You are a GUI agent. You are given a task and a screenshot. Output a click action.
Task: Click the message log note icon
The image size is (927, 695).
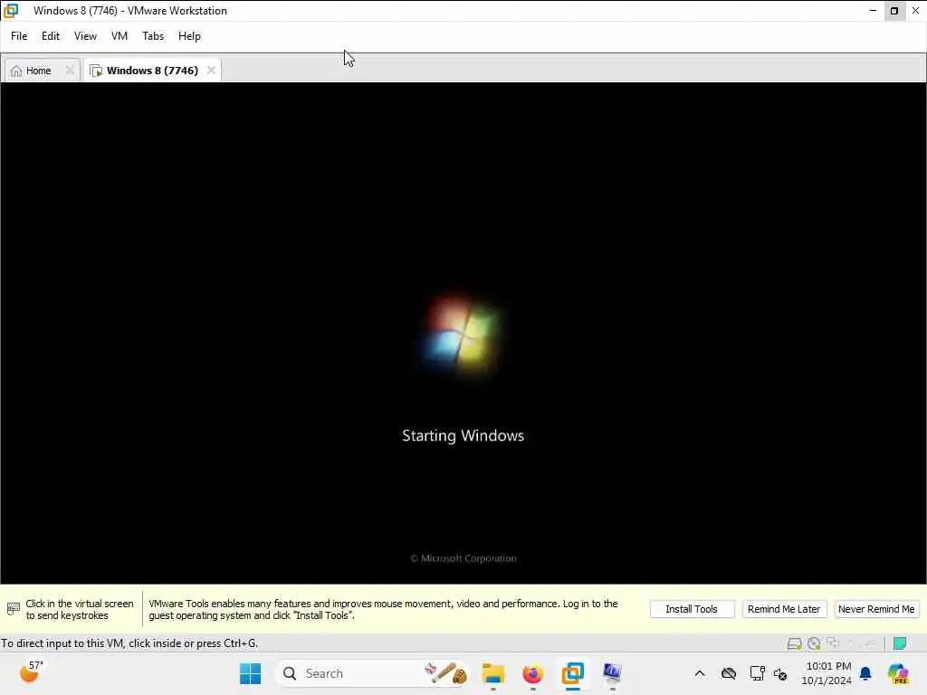point(900,643)
